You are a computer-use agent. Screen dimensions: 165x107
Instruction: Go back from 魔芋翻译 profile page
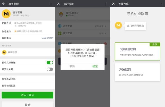(x=3, y=4)
